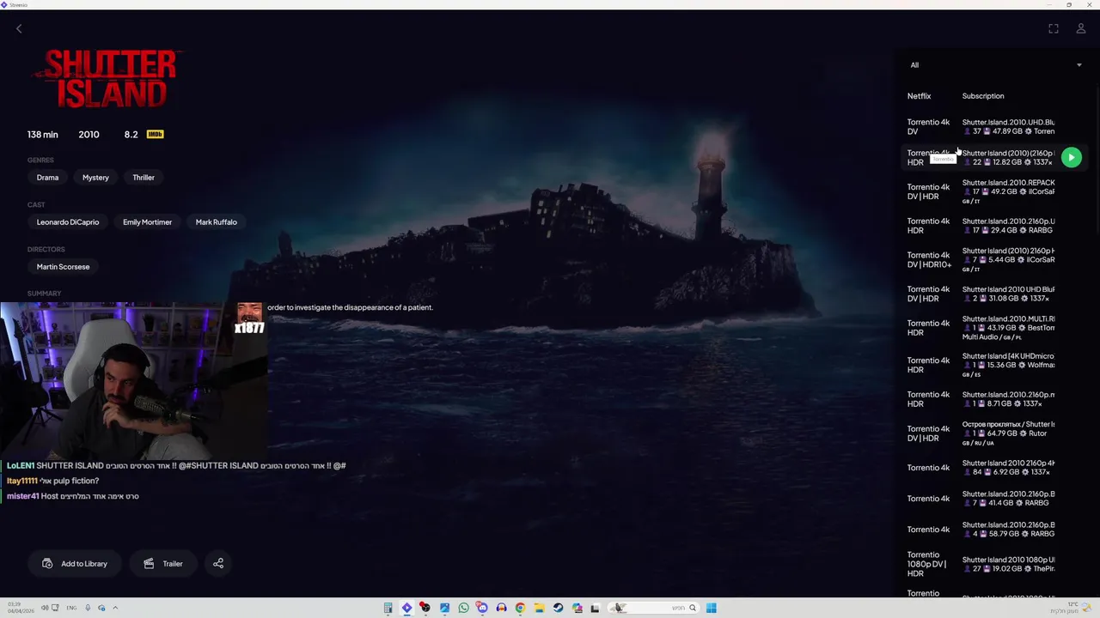Click the IMDb rating badge

tap(155, 134)
